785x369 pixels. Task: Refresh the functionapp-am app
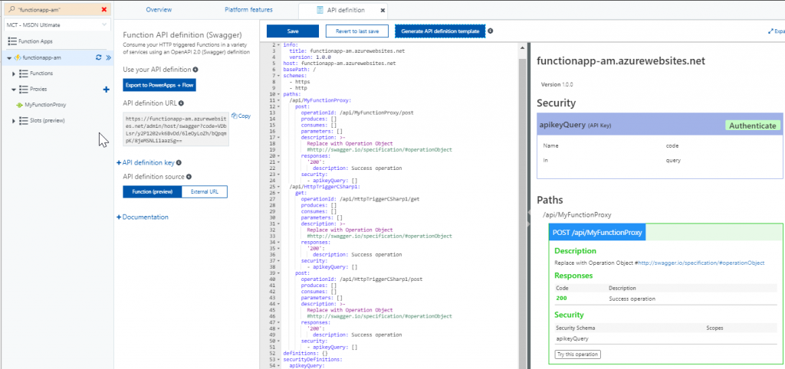tap(99, 57)
